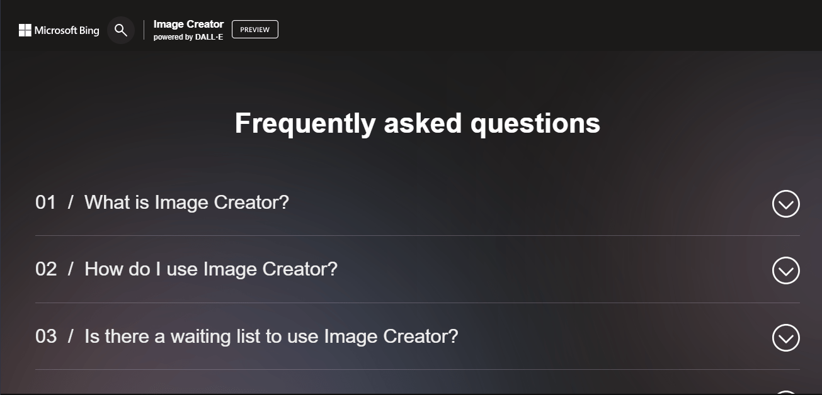
Task: Expand the 'How do I use Image Creator?' answer
Action: [212, 269]
